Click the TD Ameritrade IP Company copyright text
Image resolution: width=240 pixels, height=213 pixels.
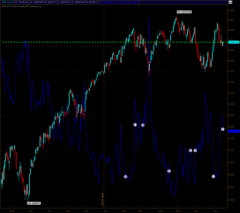[21, 6]
